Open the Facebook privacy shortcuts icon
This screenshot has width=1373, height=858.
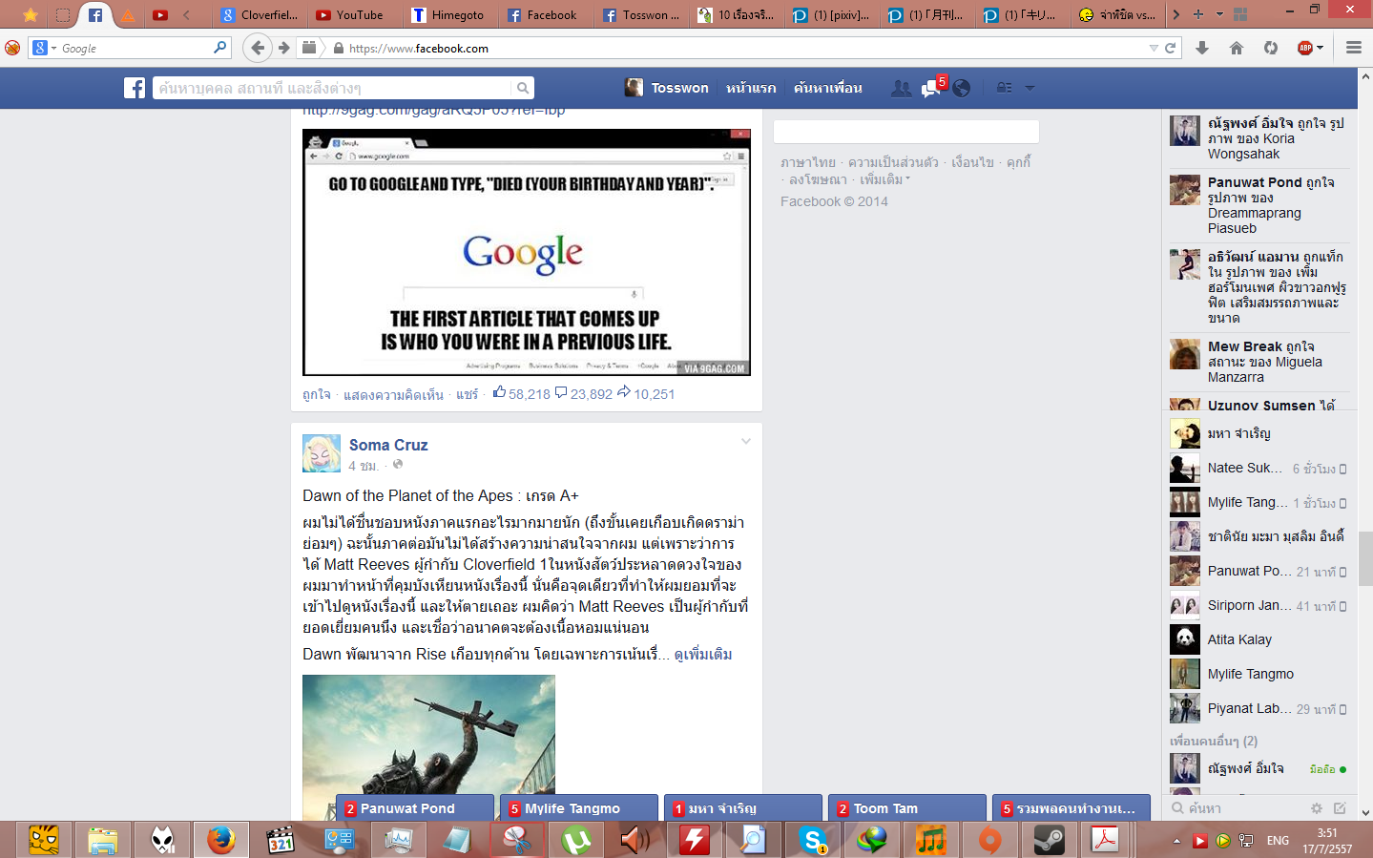coord(1004,88)
